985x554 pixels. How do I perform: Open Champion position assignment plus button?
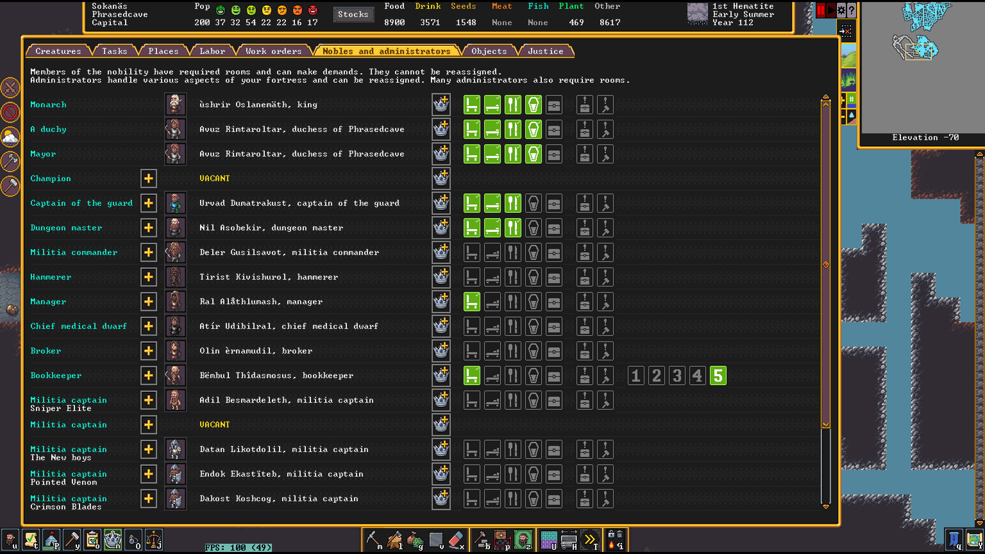click(149, 179)
